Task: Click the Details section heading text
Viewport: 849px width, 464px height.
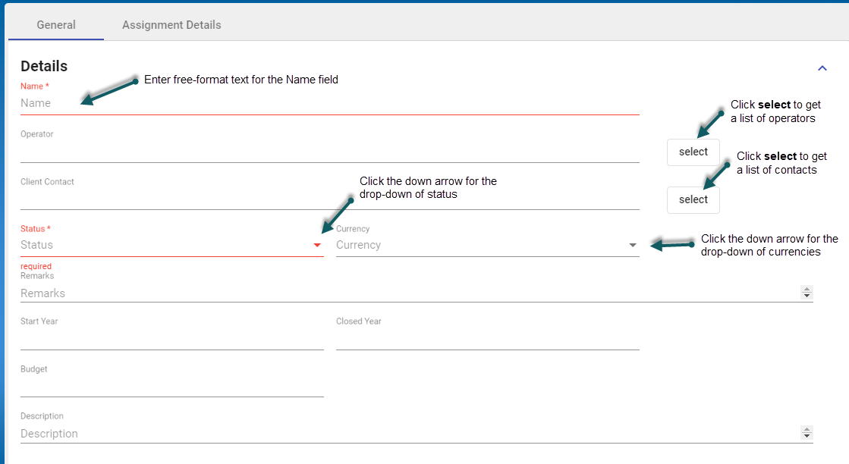Action: point(44,66)
